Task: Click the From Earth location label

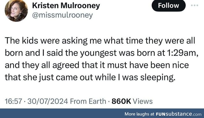Action: coord(88,101)
